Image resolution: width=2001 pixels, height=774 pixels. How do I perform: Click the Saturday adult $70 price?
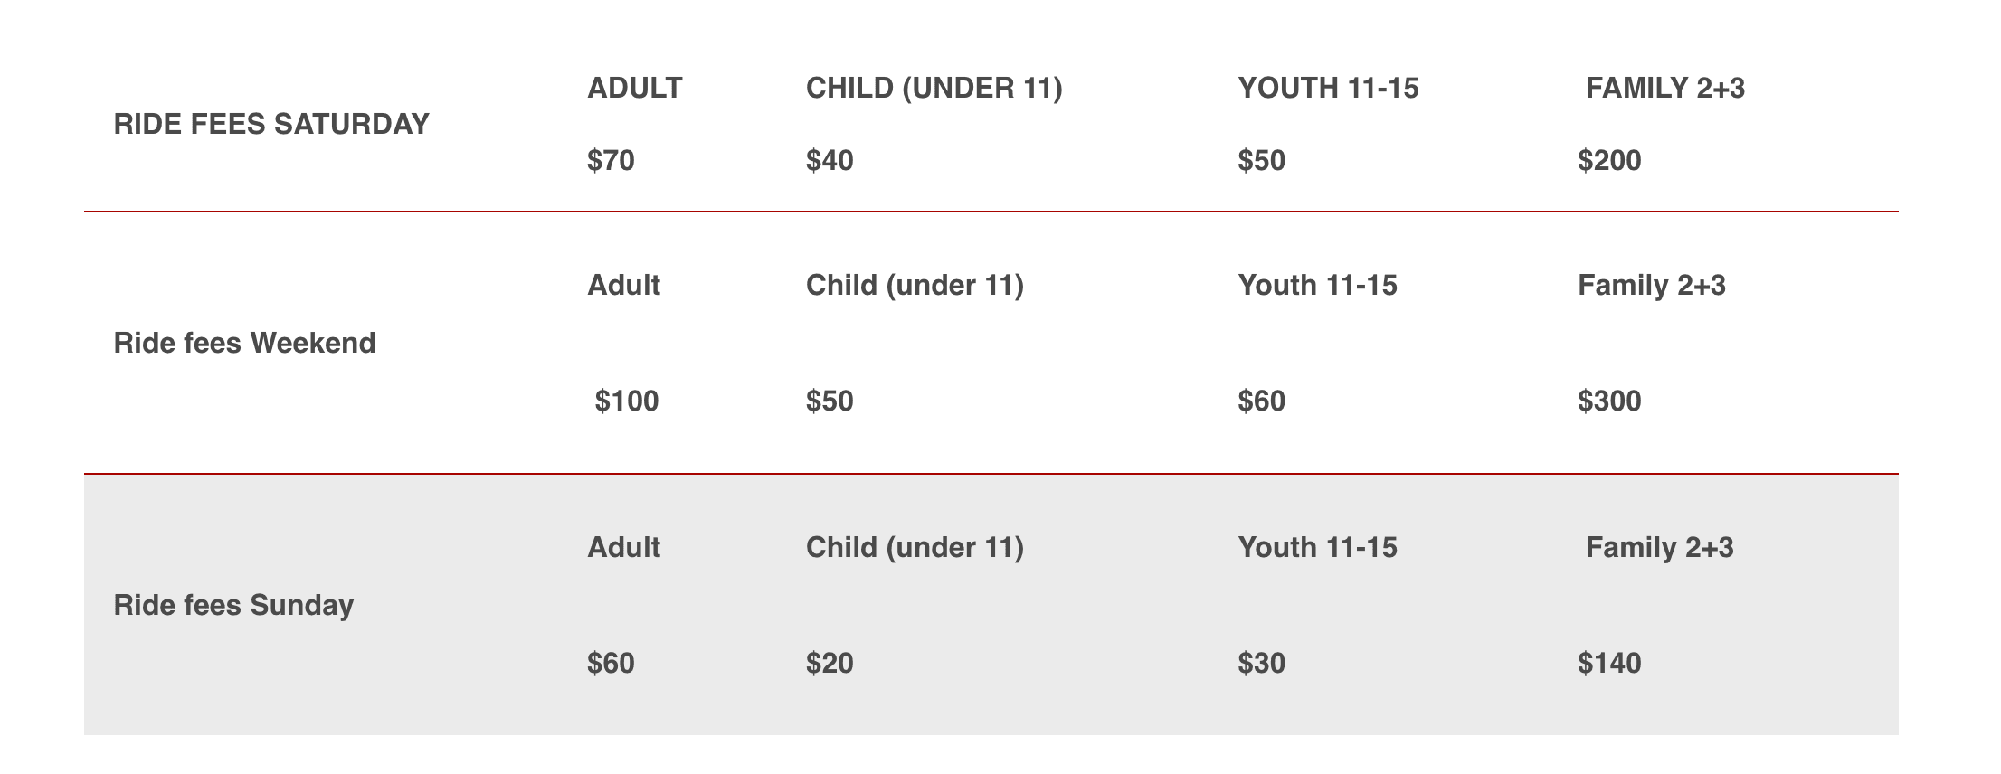coord(611,160)
